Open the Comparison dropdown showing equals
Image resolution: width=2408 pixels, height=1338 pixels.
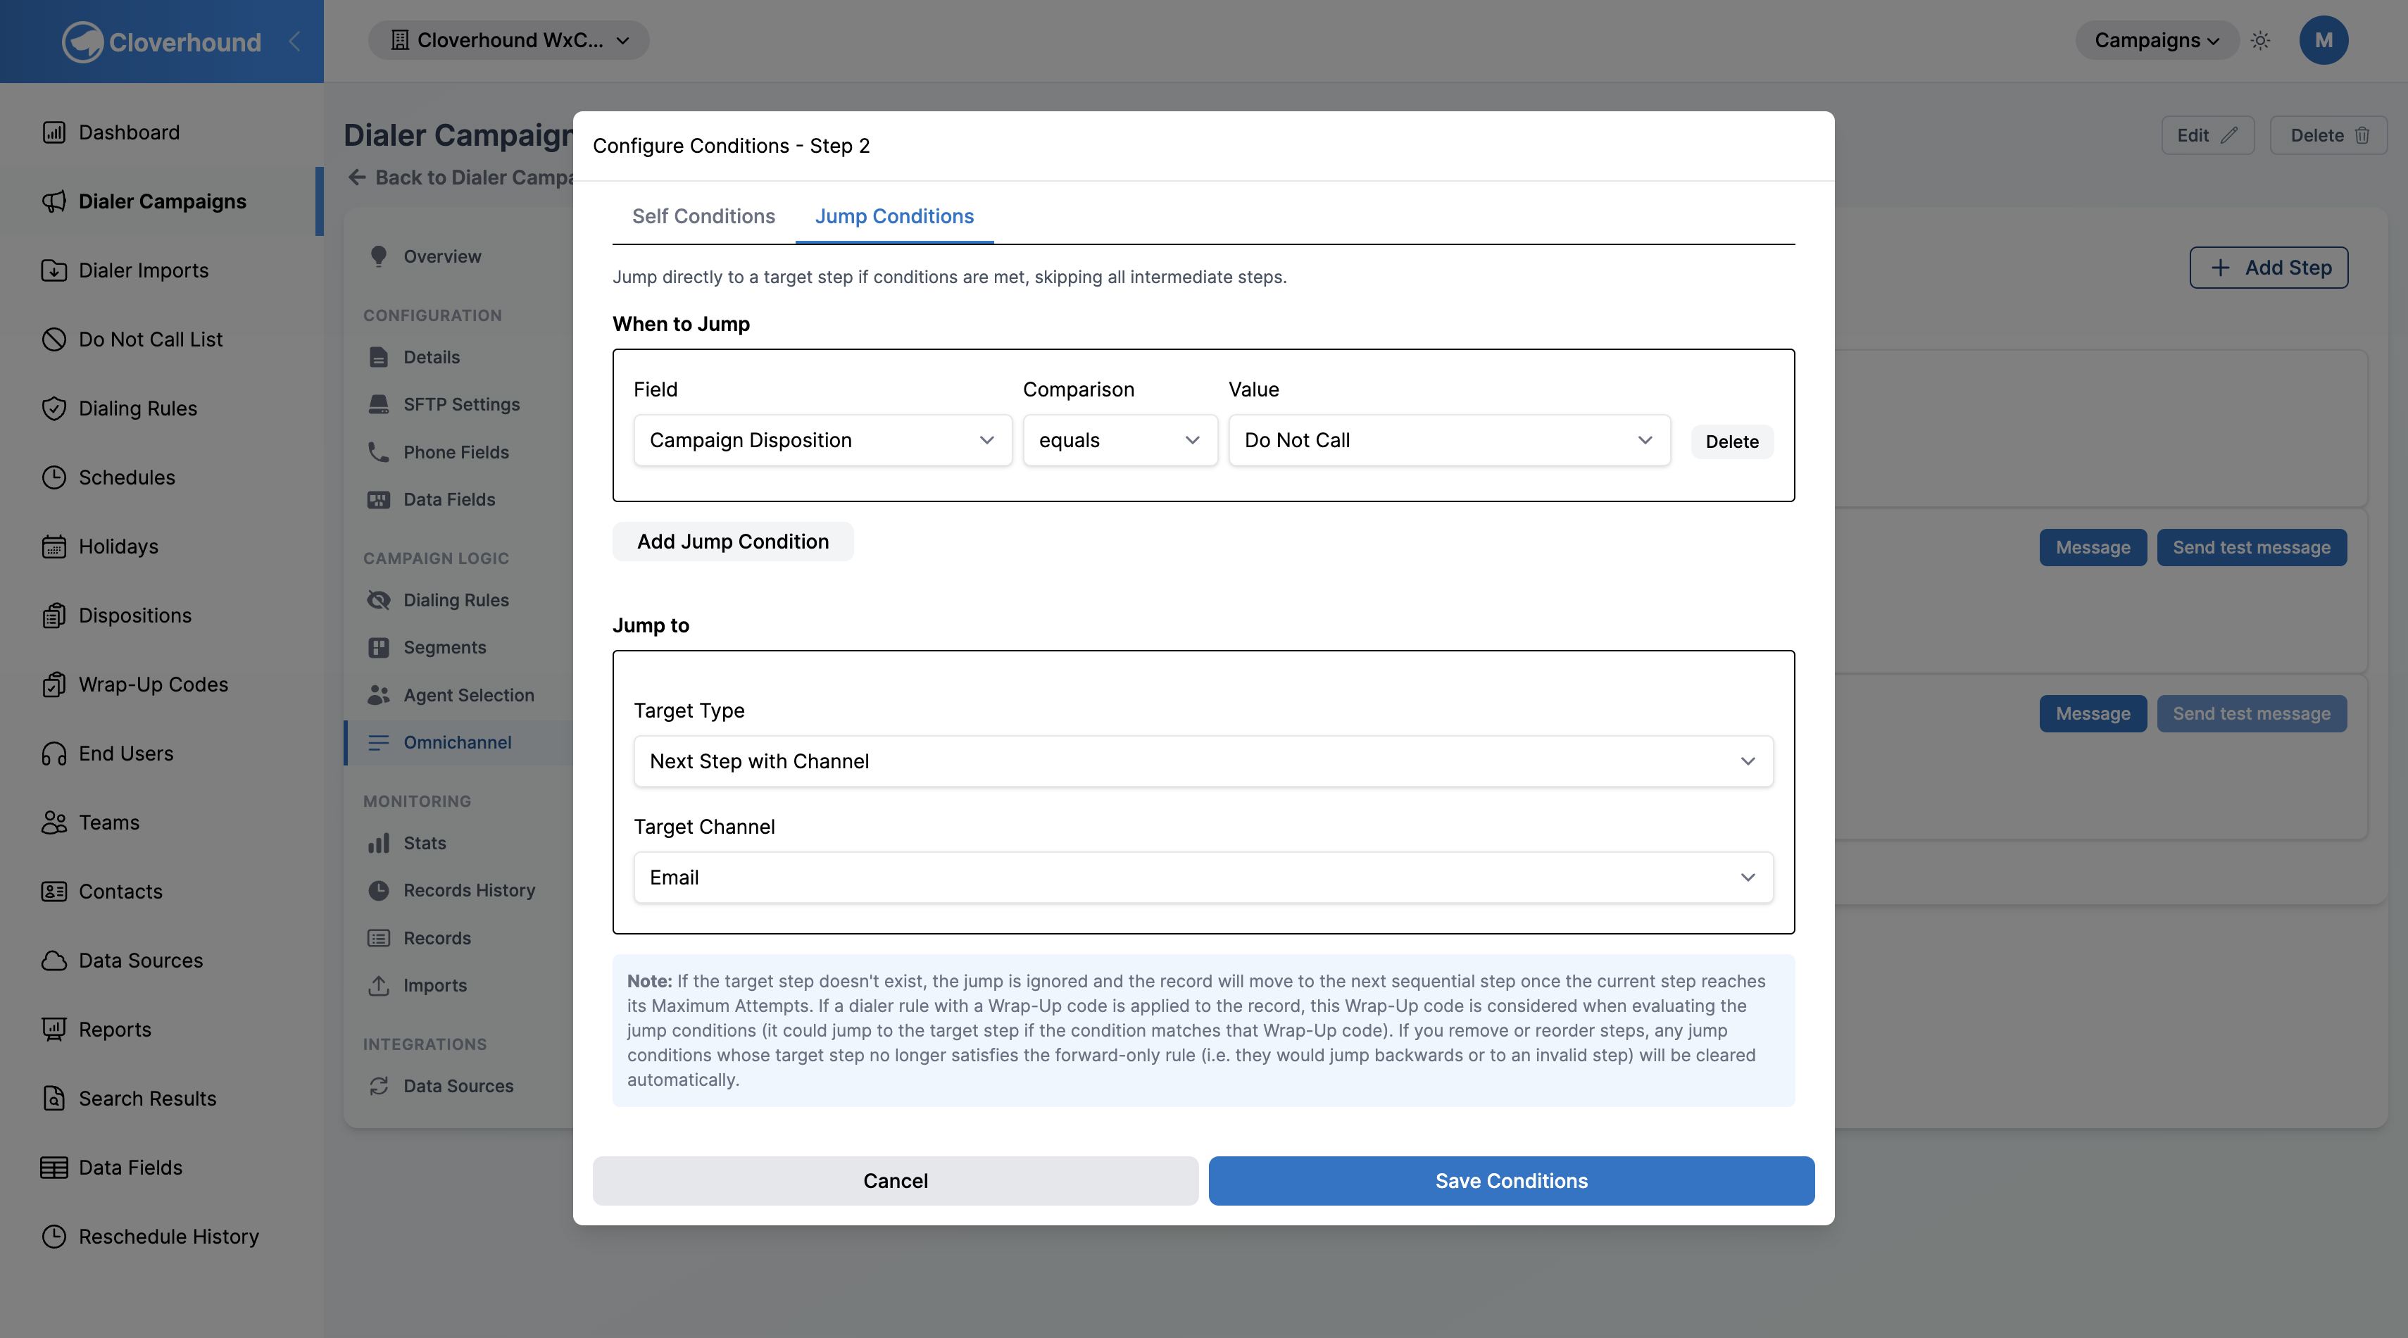click(1120, 440)
